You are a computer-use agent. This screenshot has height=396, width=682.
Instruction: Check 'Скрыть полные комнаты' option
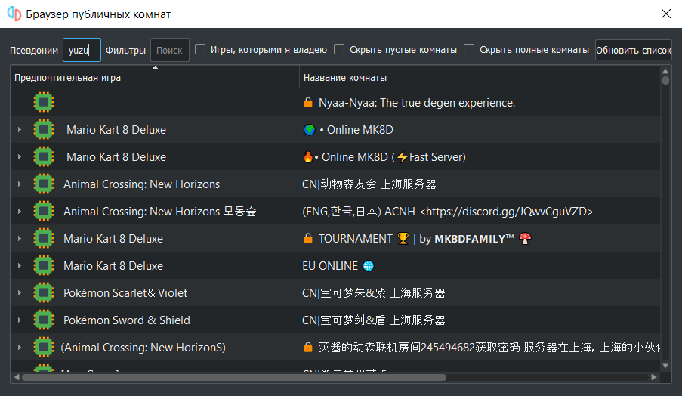(469, 49)
